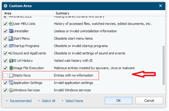169x111 pixels.
Task: Uncheck the Application Settings checkbox
Action: coord(6,83)
